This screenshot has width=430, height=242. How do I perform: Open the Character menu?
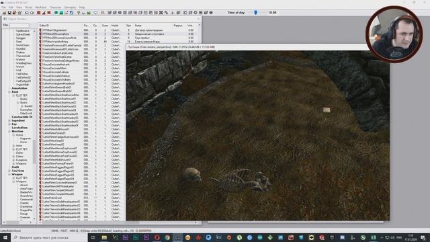(x=55, y=7)
